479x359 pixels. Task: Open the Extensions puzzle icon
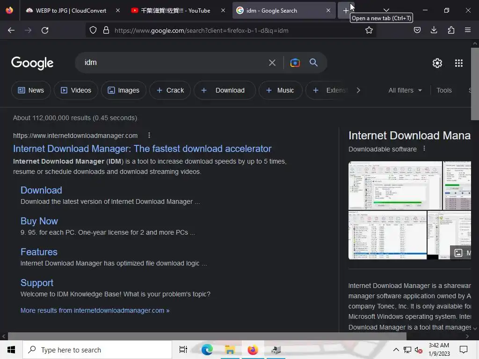click(x=451, y=30)
